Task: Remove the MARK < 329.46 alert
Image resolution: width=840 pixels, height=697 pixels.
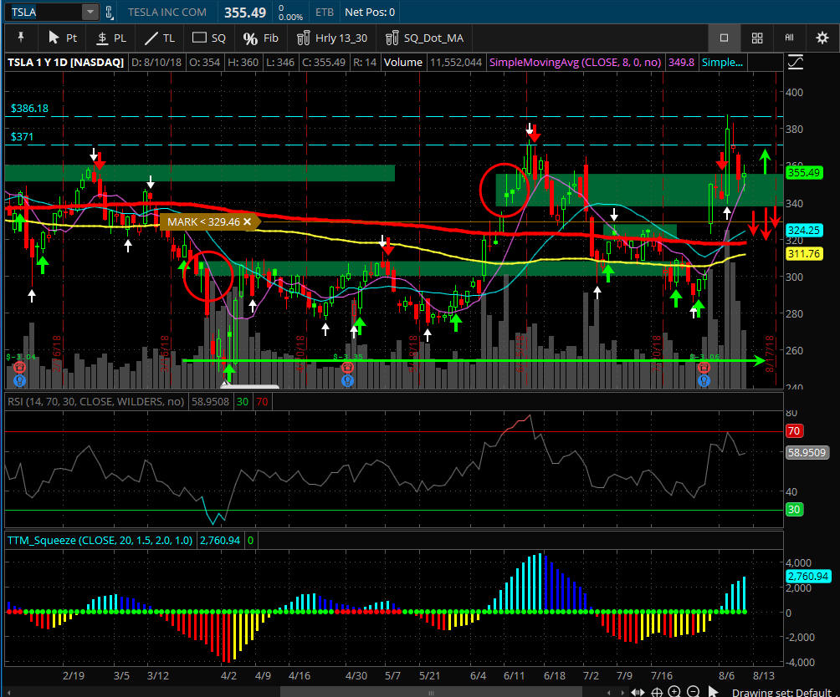Action: [x=248, y=221]
